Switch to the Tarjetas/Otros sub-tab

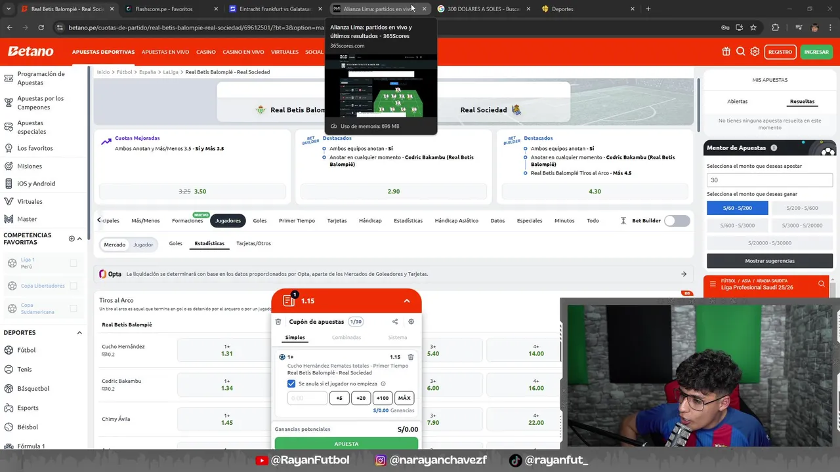253,243
